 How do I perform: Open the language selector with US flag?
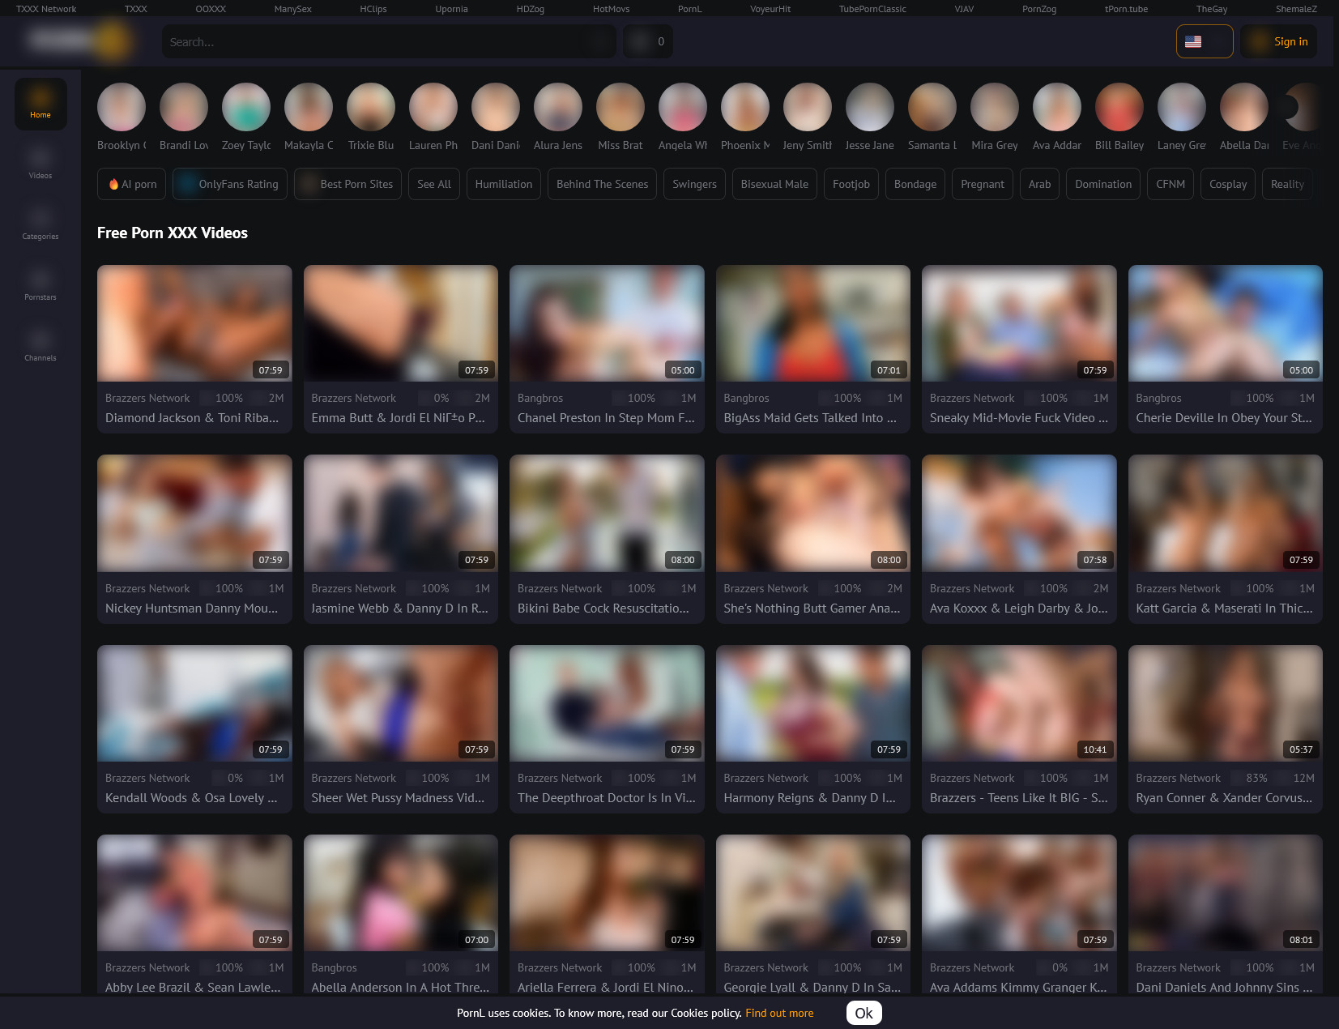pyautogui.click(x=1205, y=41)
